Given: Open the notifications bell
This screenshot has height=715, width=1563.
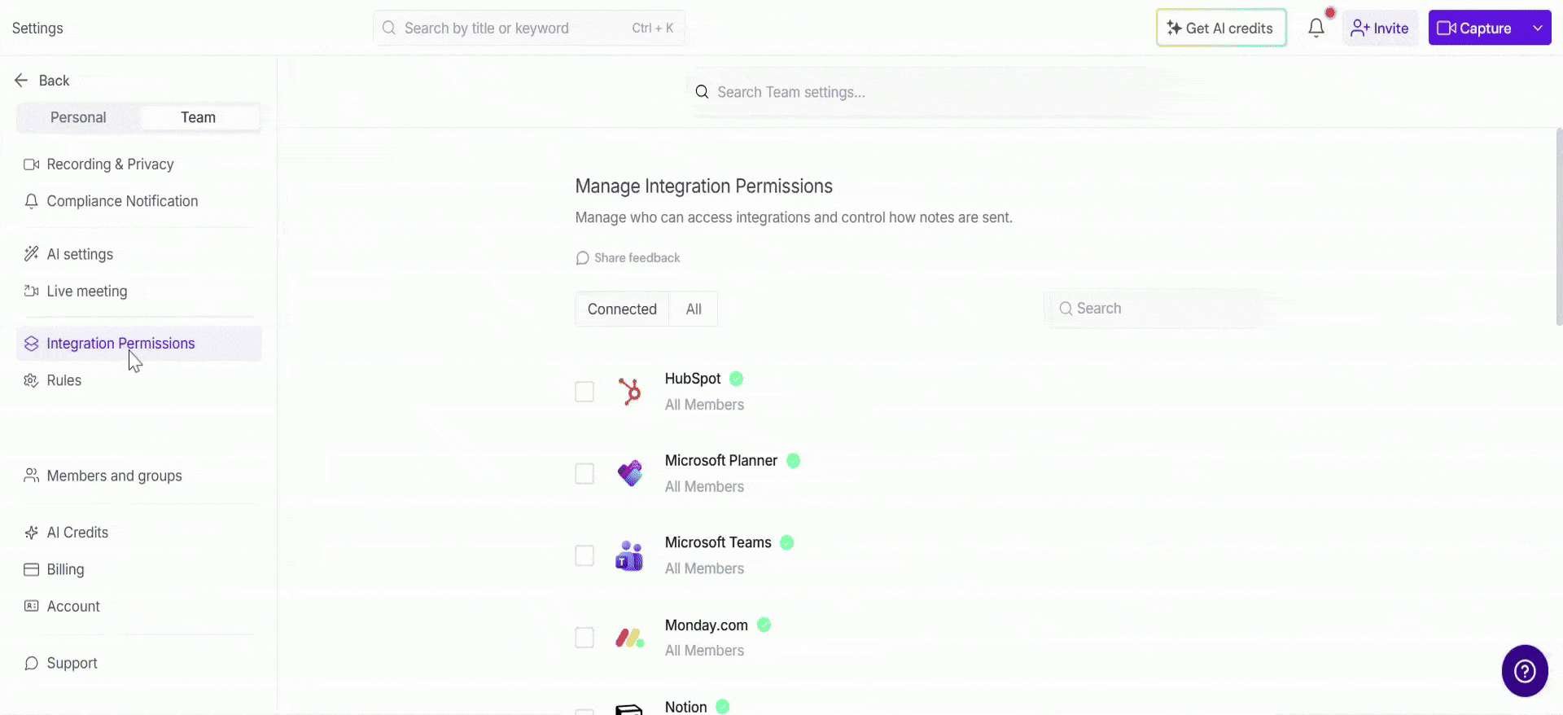Looking at the screenshot, I should 1316,28.
